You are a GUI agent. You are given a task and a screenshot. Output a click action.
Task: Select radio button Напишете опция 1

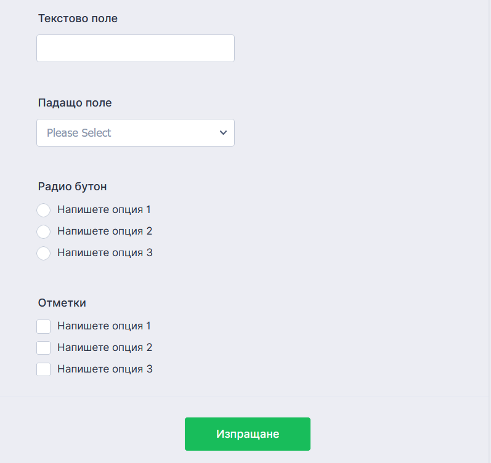(43, 210)
